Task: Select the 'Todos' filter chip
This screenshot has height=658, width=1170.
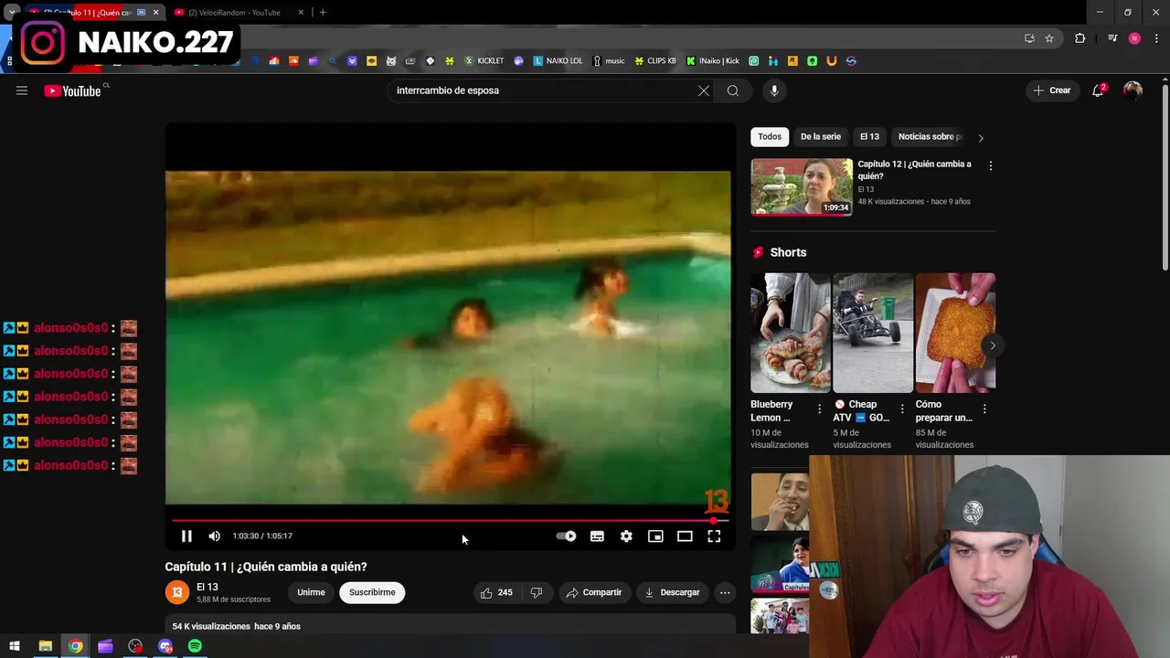Action: (770, 137)
